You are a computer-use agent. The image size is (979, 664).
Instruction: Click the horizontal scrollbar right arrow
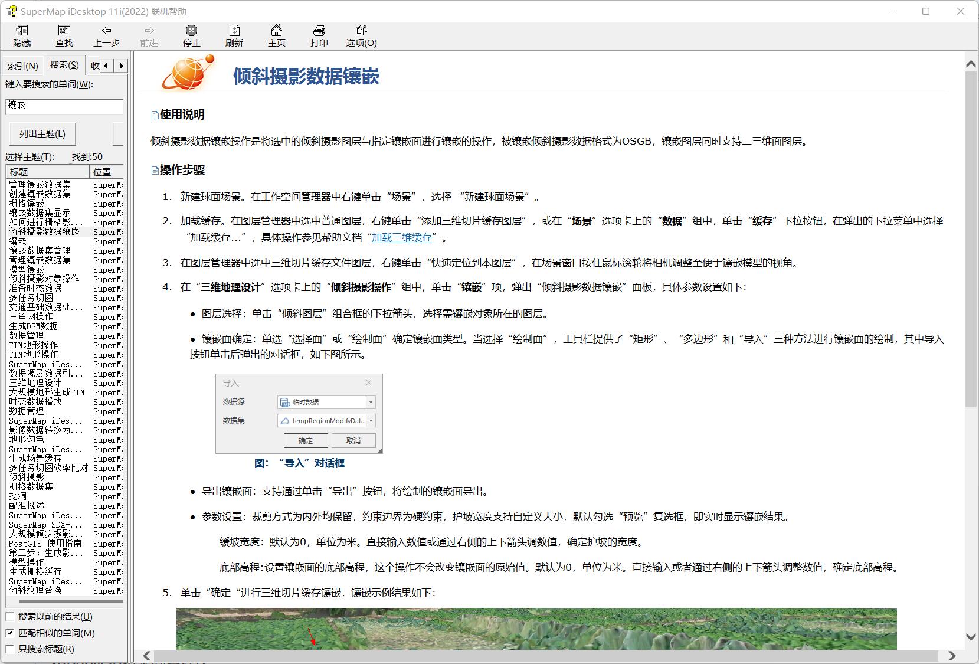click(x=952, y=656)
